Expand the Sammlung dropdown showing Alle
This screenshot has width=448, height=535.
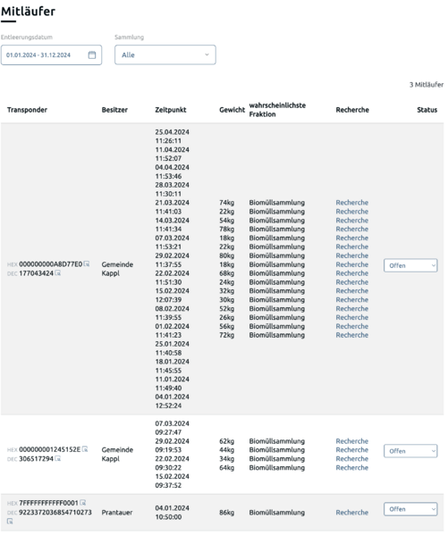coord(165,55)
